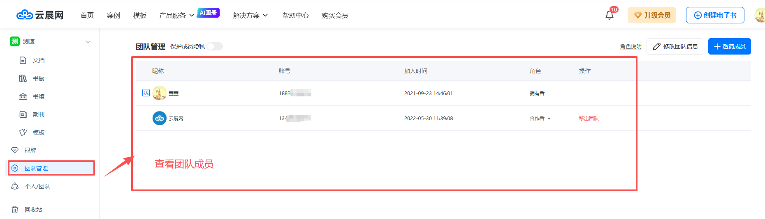Open the 合作者 role dropdown
This screenshot has height=219, width=765.
point(540,119)
